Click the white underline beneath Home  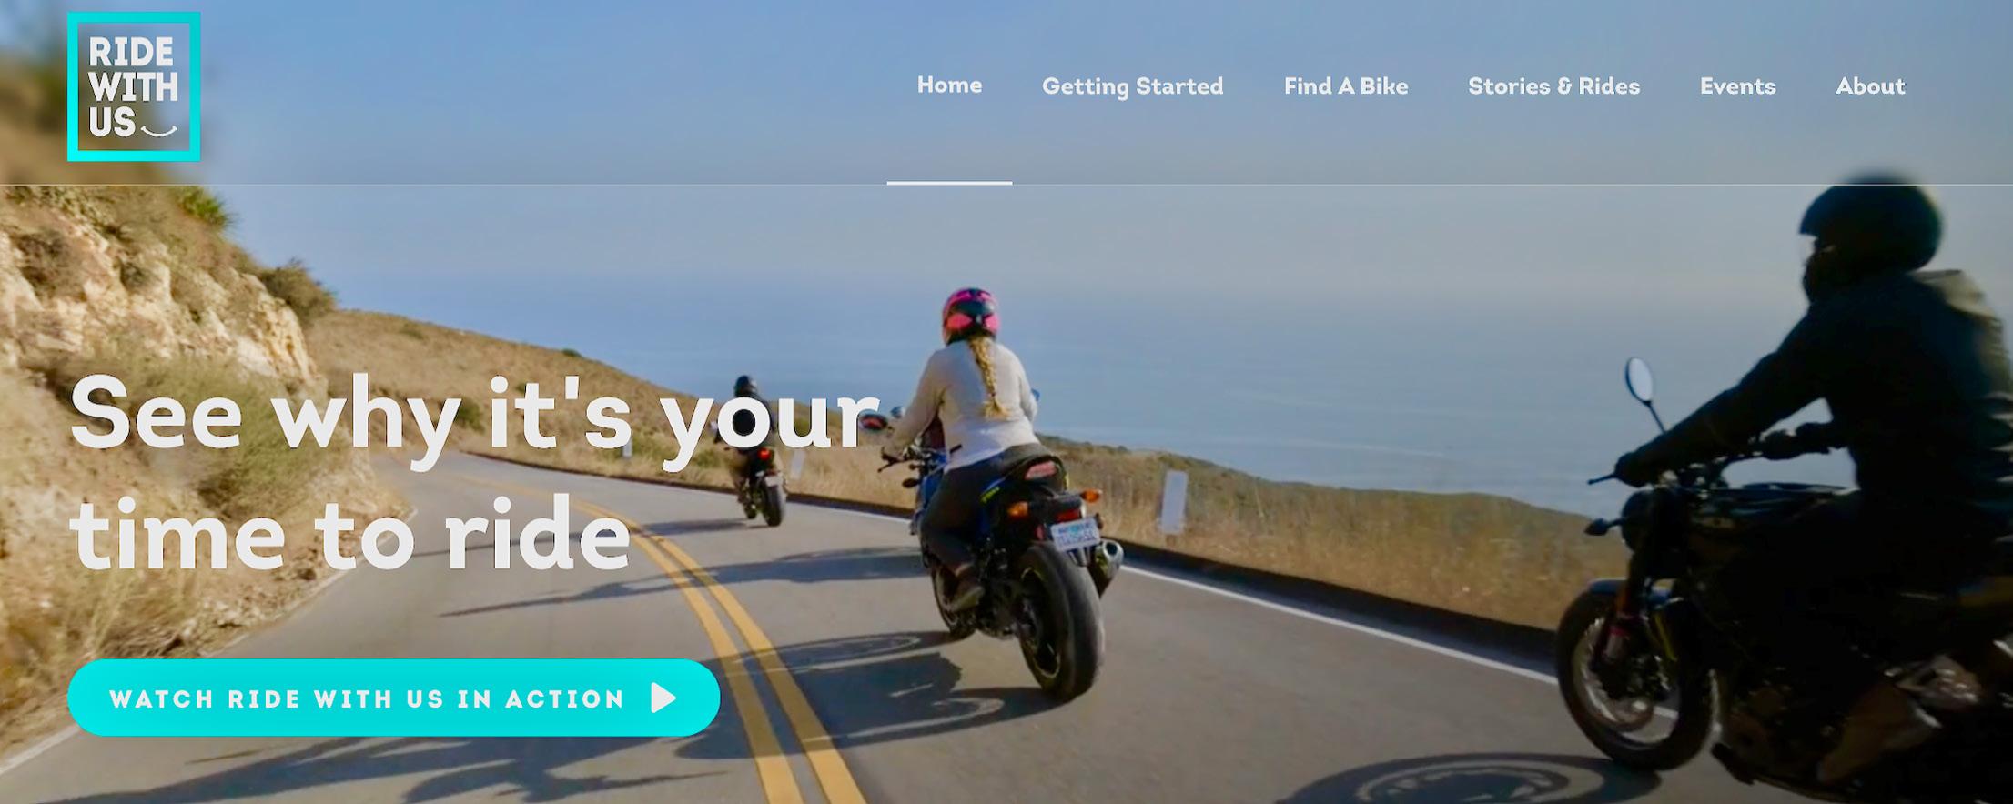point(949,183)
